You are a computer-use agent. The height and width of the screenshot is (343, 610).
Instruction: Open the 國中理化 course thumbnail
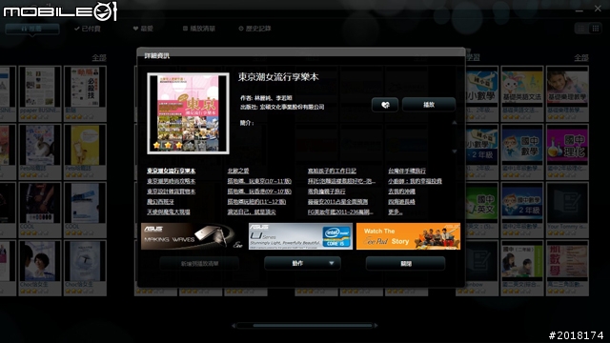567,145
